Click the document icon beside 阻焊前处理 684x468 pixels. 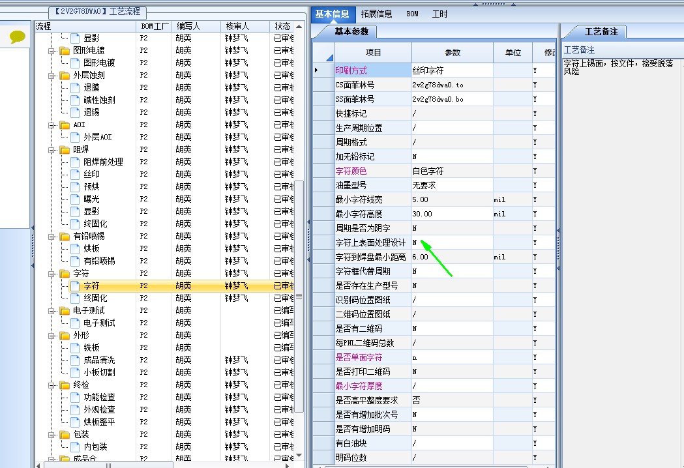click(75, 162)
